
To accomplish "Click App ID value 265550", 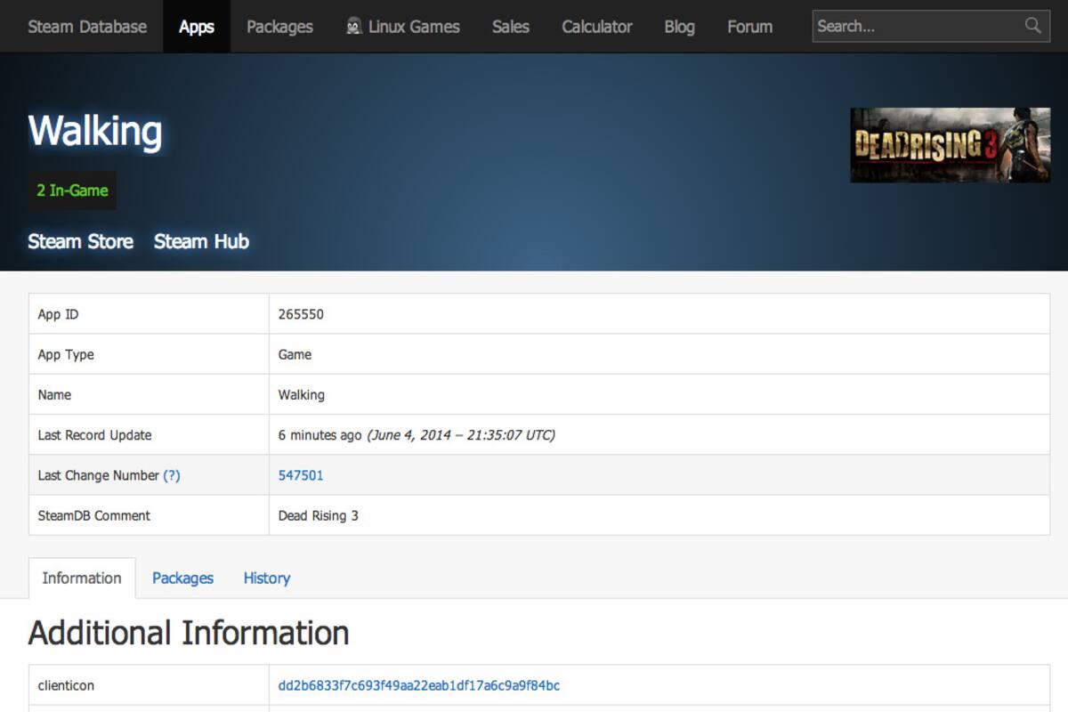I will (x=301, y=314).
